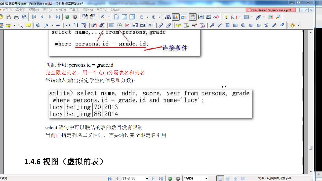The width and height of the screenshot is (322, 181).
Task: Click the Snapshot camera tool
Action: [208, 17]
